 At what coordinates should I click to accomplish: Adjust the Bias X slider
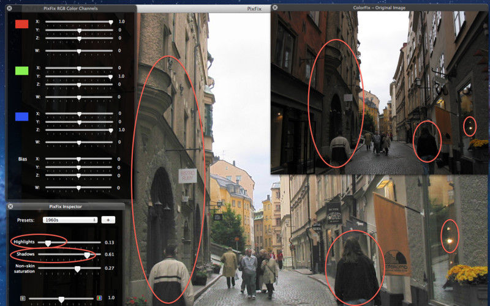79,159
